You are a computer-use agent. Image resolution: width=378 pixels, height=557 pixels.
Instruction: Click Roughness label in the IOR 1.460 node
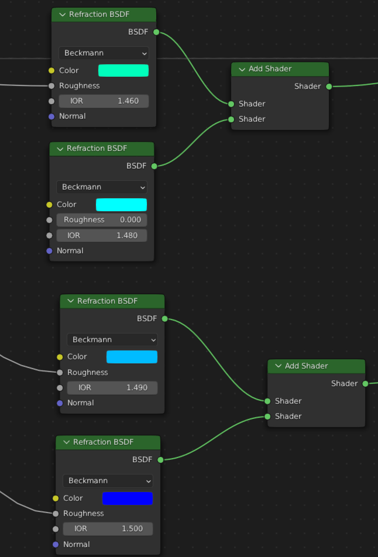click(80, 86)
